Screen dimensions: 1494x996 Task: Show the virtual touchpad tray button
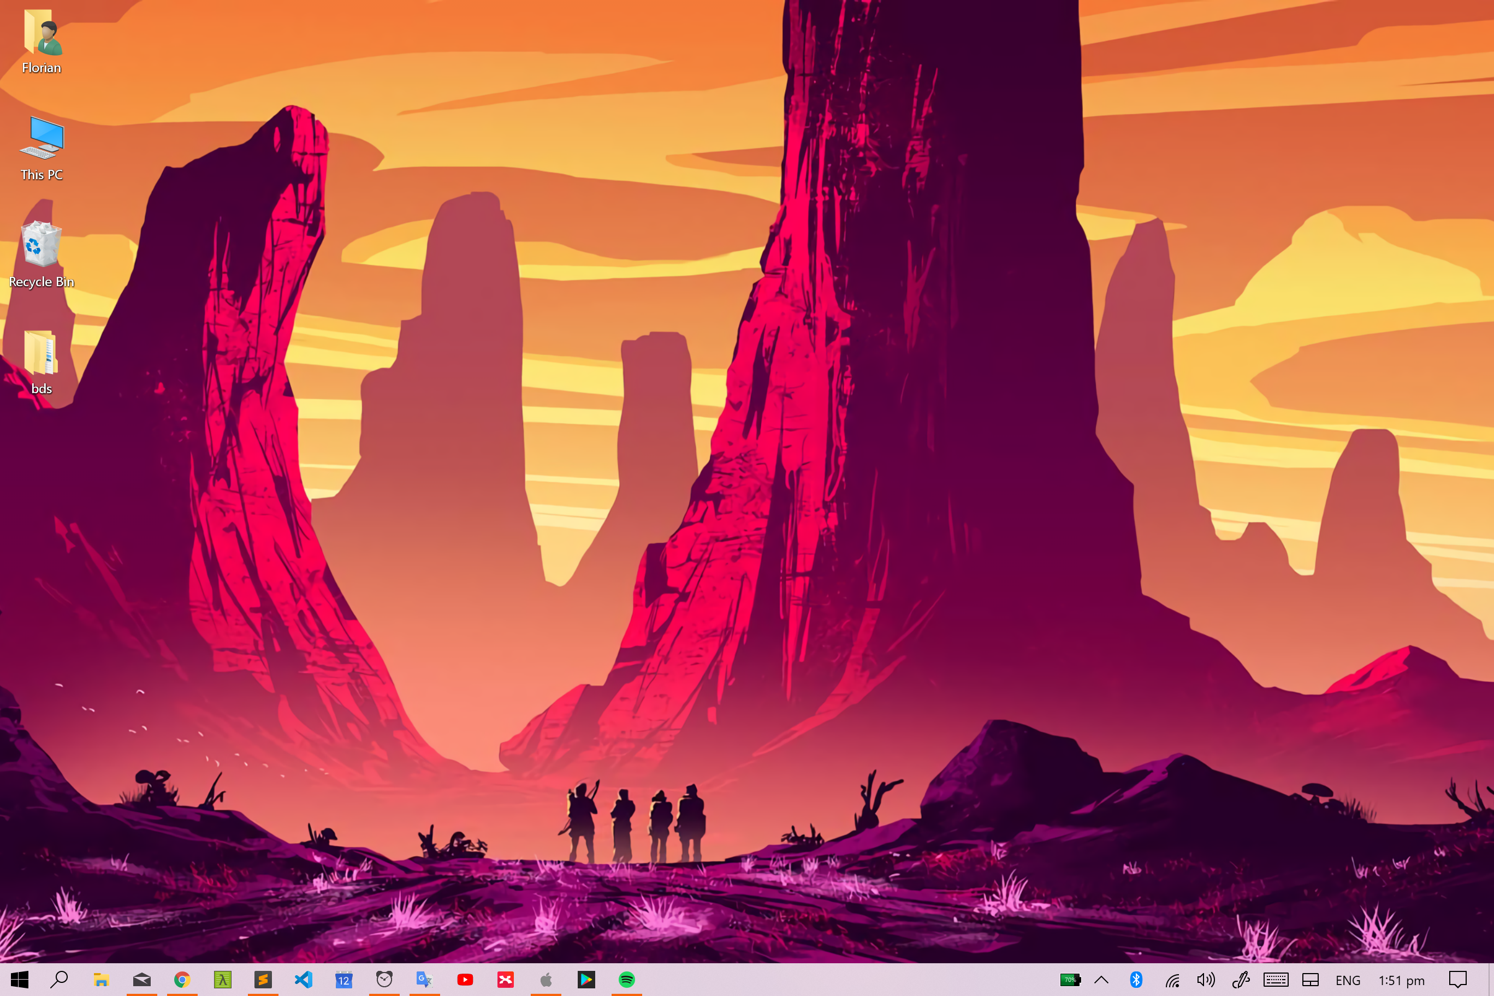[x=1311, y=980]
